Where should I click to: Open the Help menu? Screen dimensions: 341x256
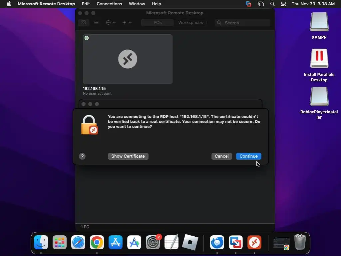click(x=157, y=4)
